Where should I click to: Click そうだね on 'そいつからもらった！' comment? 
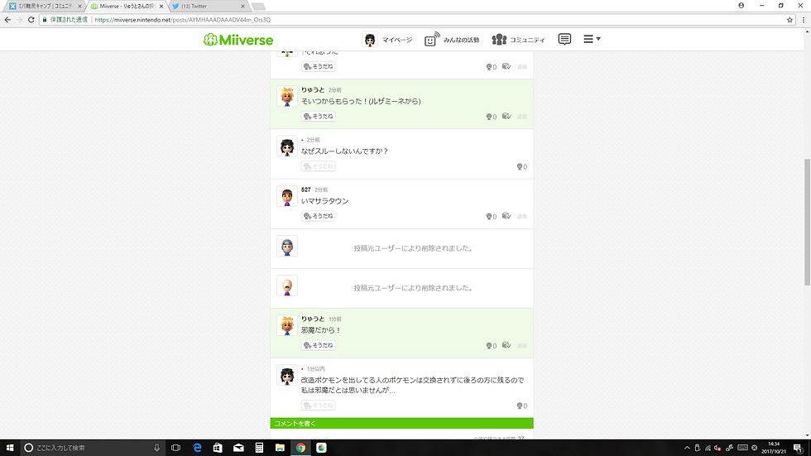coord(318,117)
